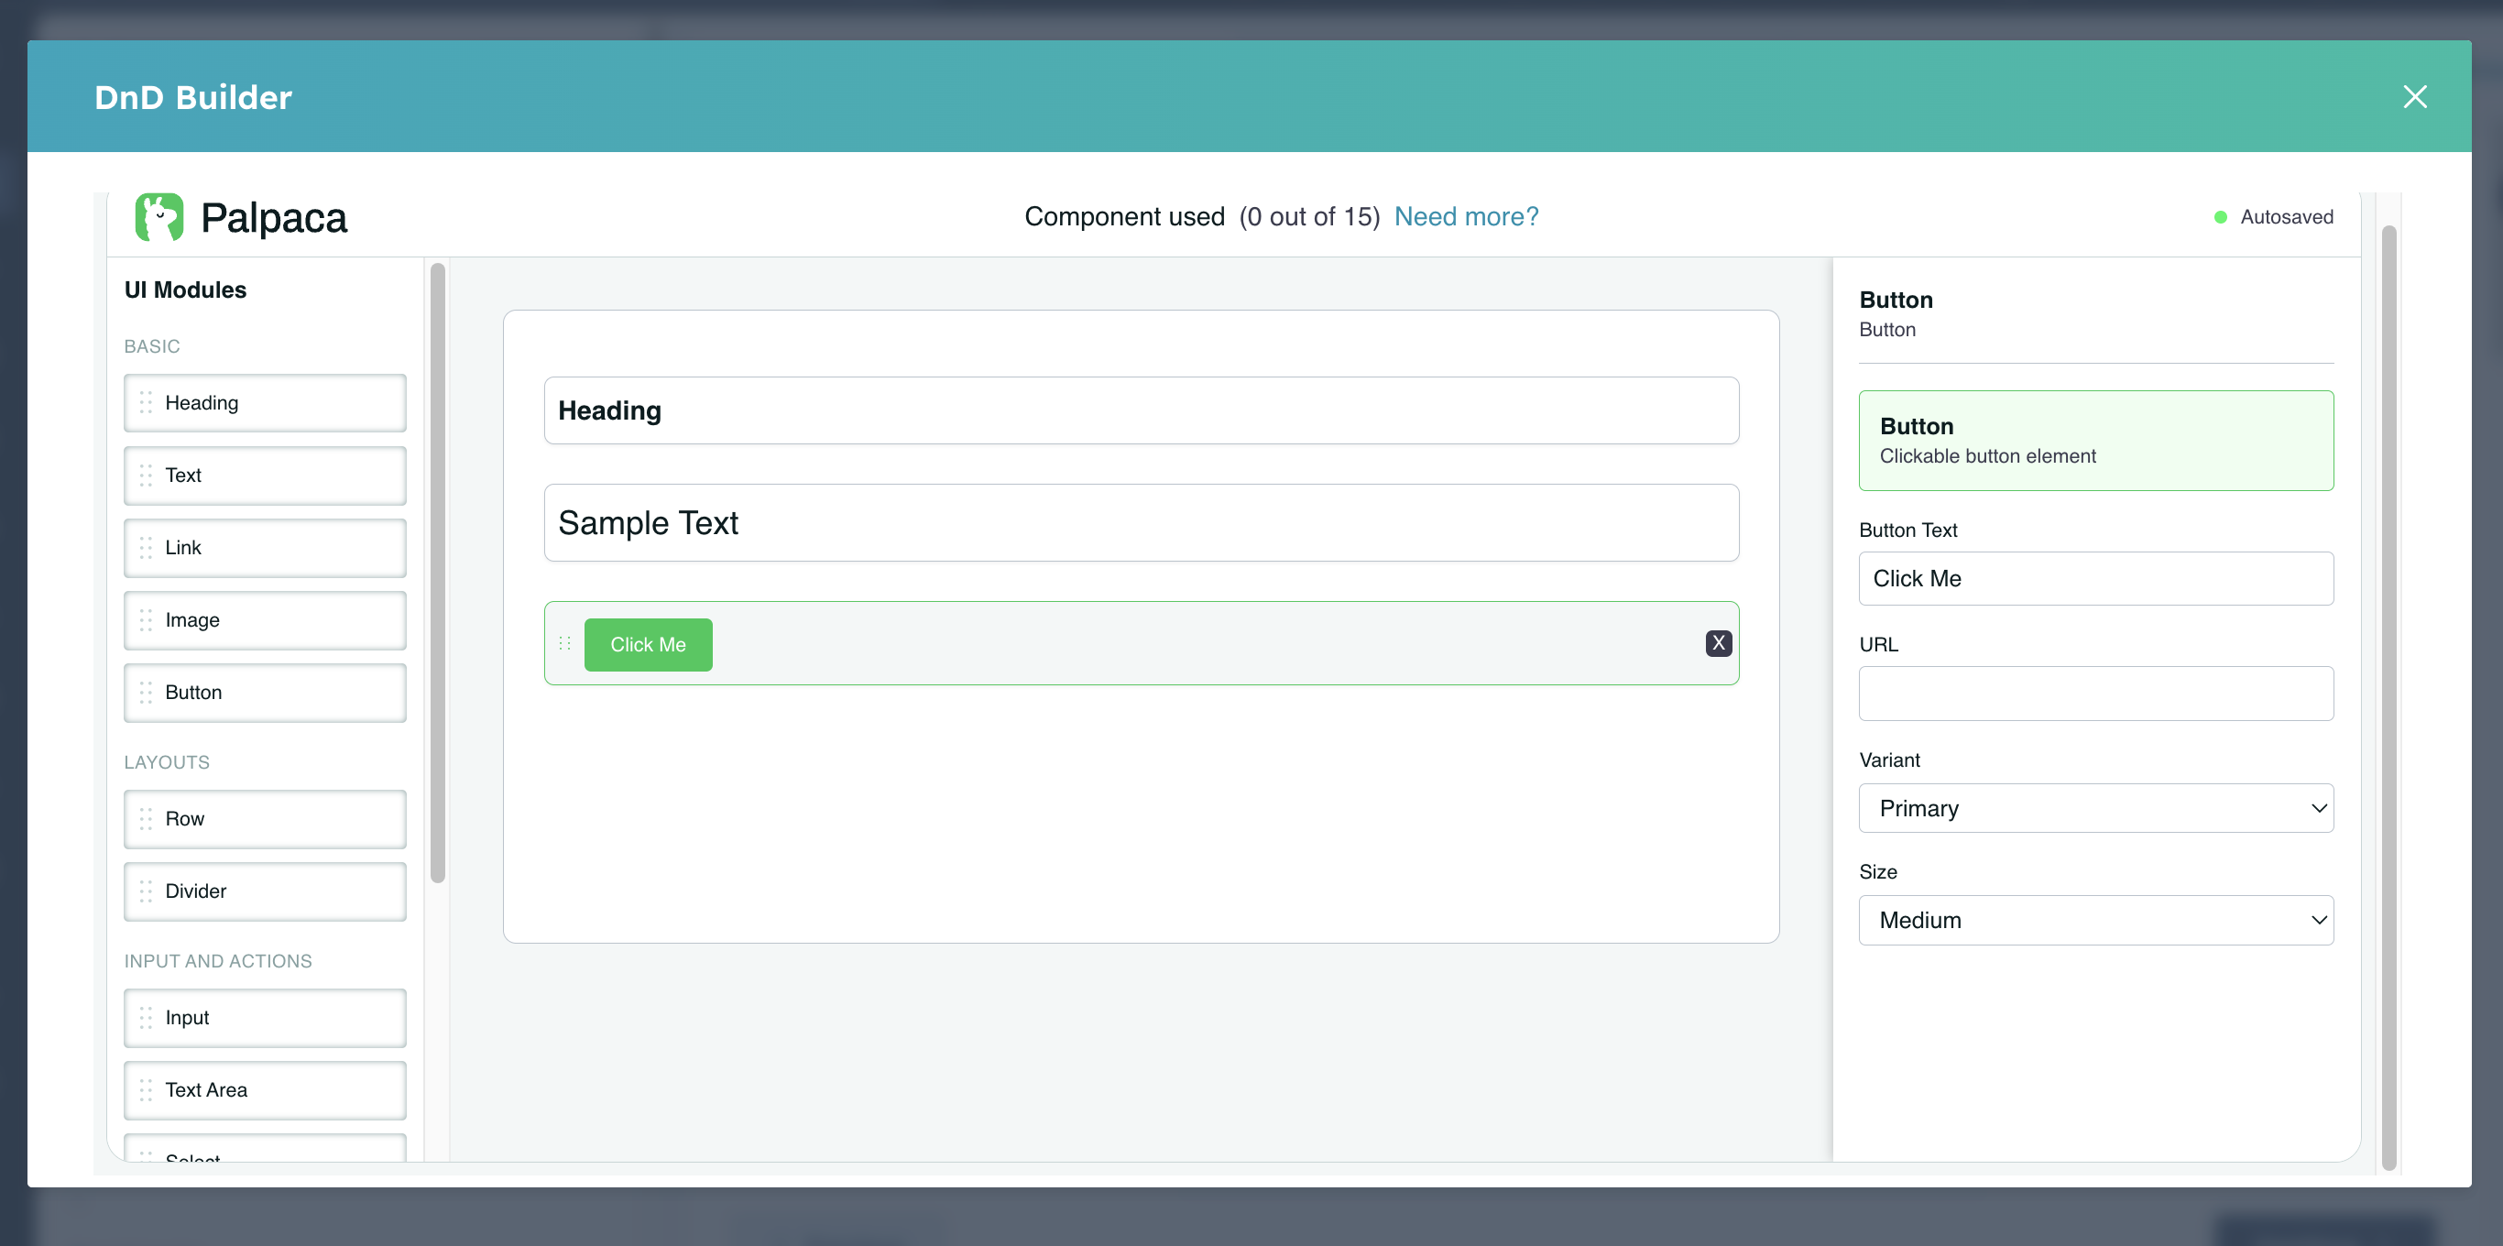Click the Row layout drag handle dots
2503x1246 pixels.
[x=146, y=818]
